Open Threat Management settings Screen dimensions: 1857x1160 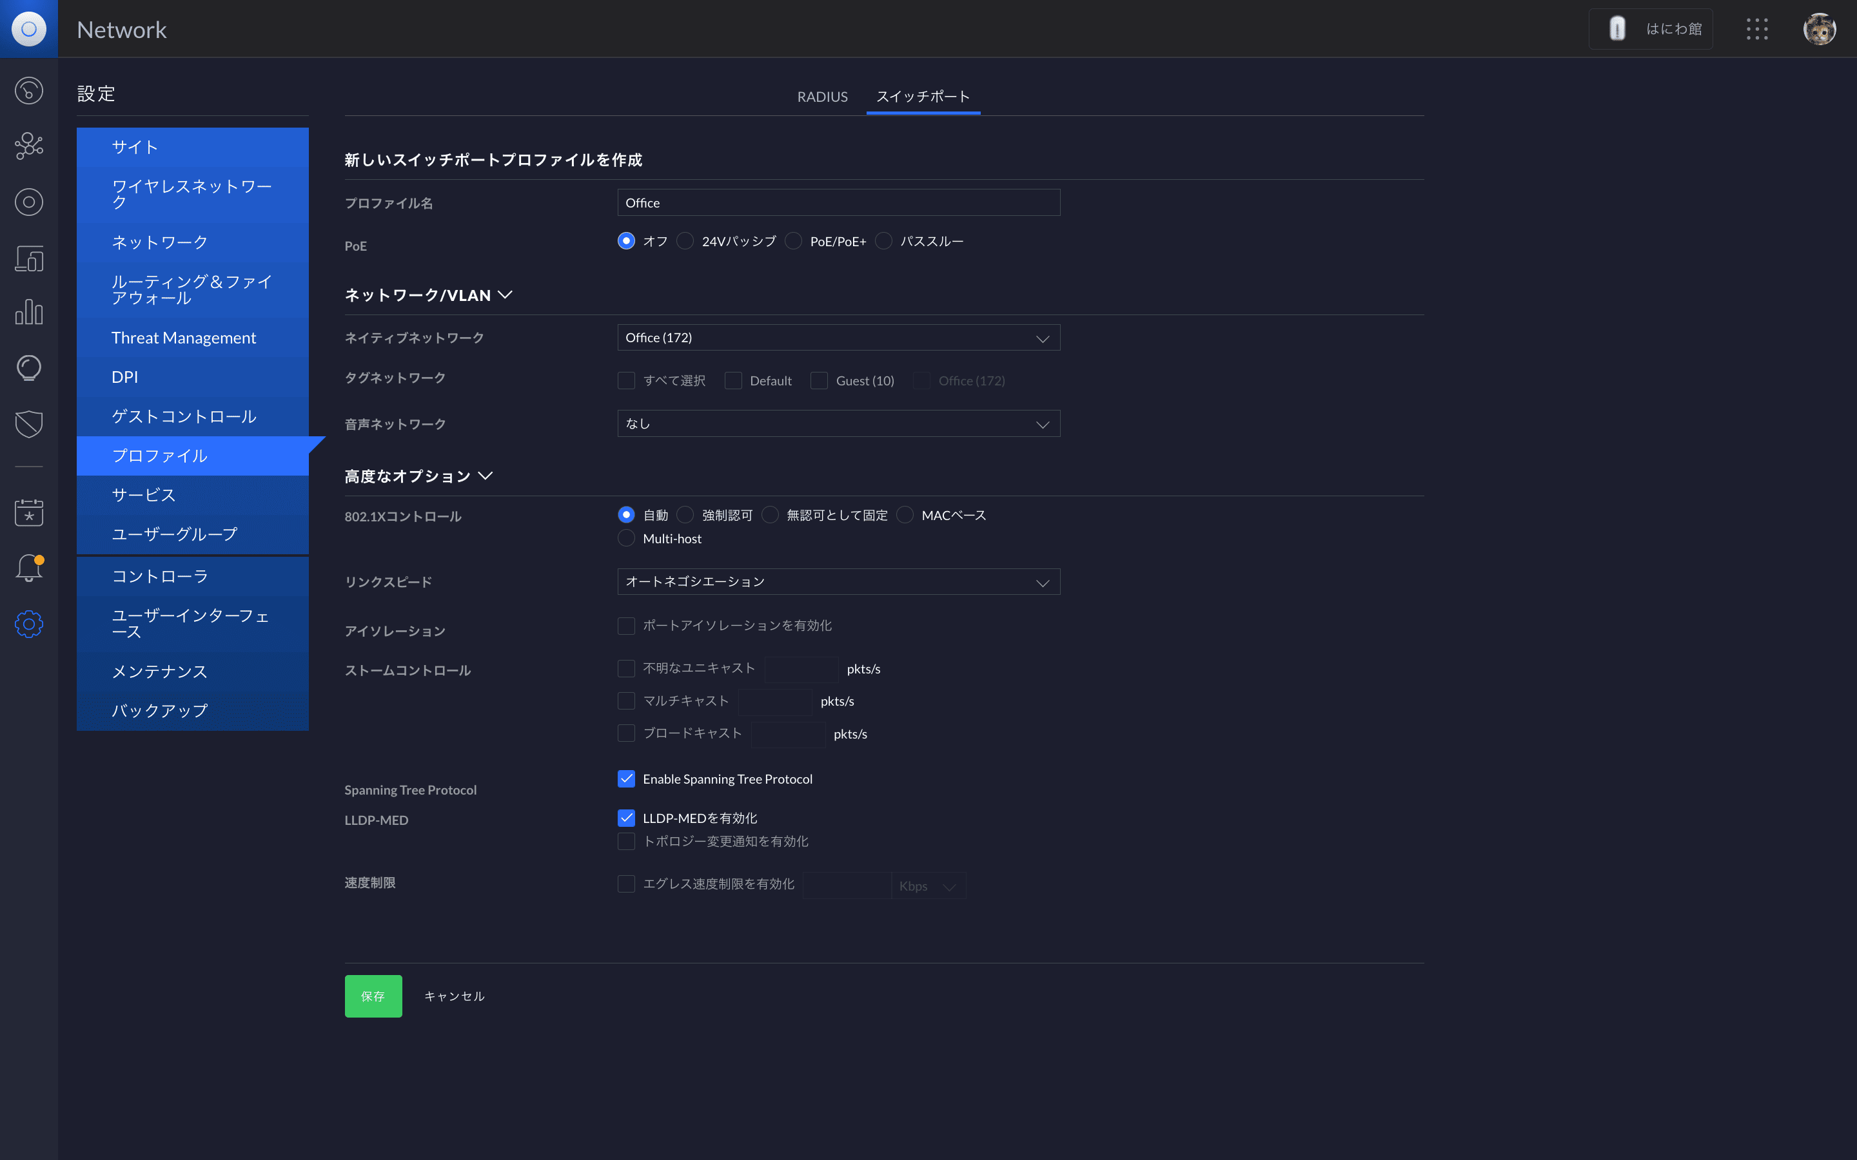point(193,338)
